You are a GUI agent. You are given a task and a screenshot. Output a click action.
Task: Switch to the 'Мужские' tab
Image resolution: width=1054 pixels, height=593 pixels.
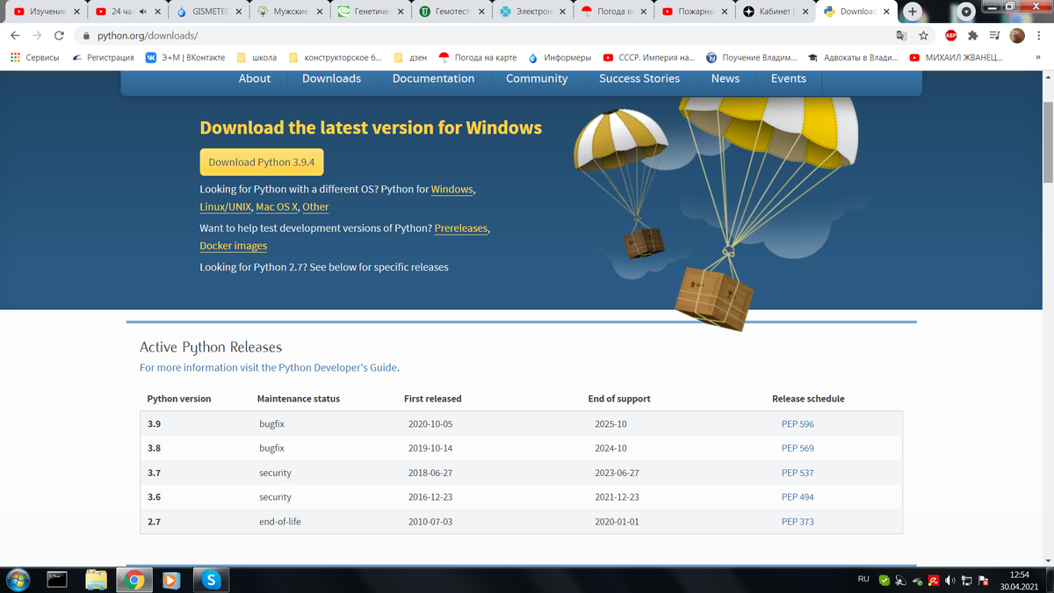[x=290, y=12]
